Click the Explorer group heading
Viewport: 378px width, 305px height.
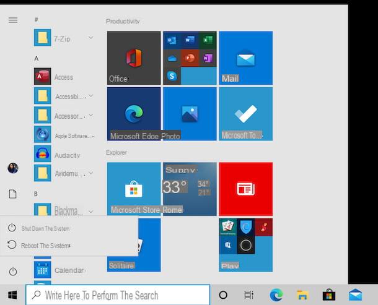click(x=116, y=152)
